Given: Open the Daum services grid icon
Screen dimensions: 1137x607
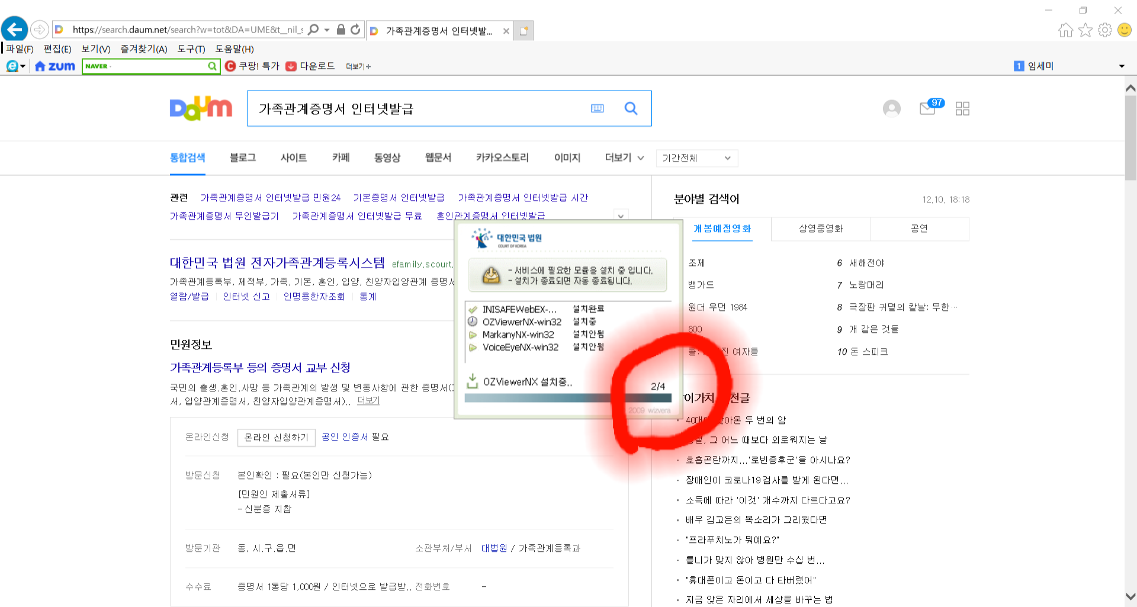Looking at the screenshot, I should coord(962,108).
